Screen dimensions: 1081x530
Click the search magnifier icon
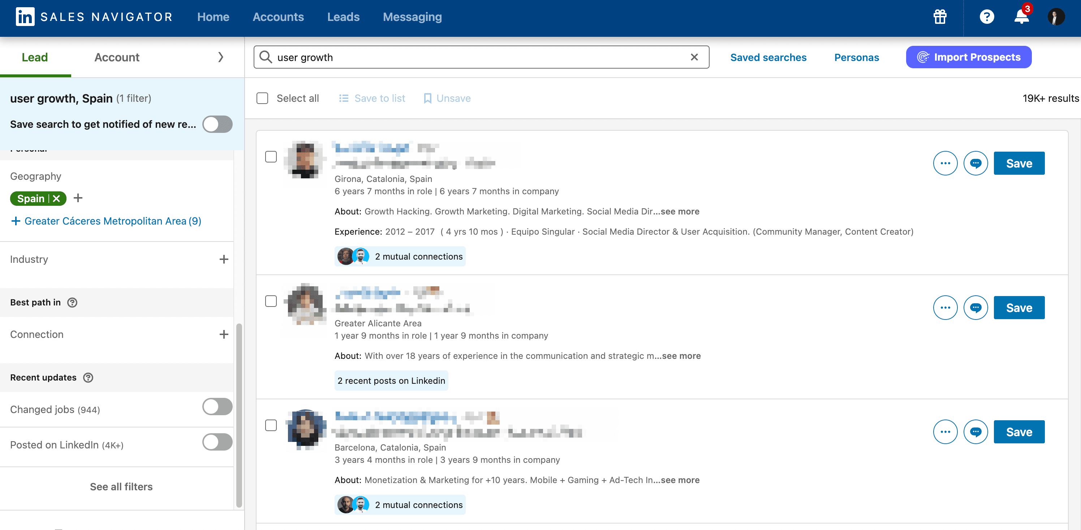coord(266,57)
